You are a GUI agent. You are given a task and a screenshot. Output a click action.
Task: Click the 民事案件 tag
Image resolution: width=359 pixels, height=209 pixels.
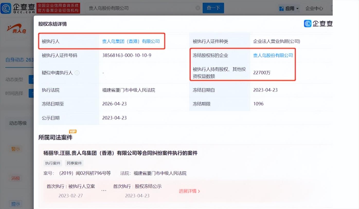(x=74, y=163)
